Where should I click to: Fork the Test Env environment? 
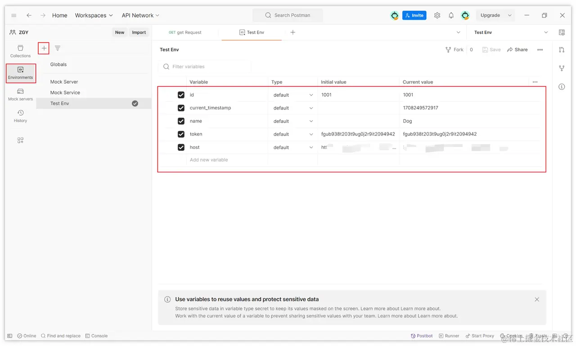(x=454, y=50)
